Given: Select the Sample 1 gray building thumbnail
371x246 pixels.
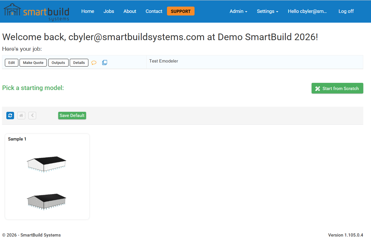Looking at the screenshot, I should 47,202.
